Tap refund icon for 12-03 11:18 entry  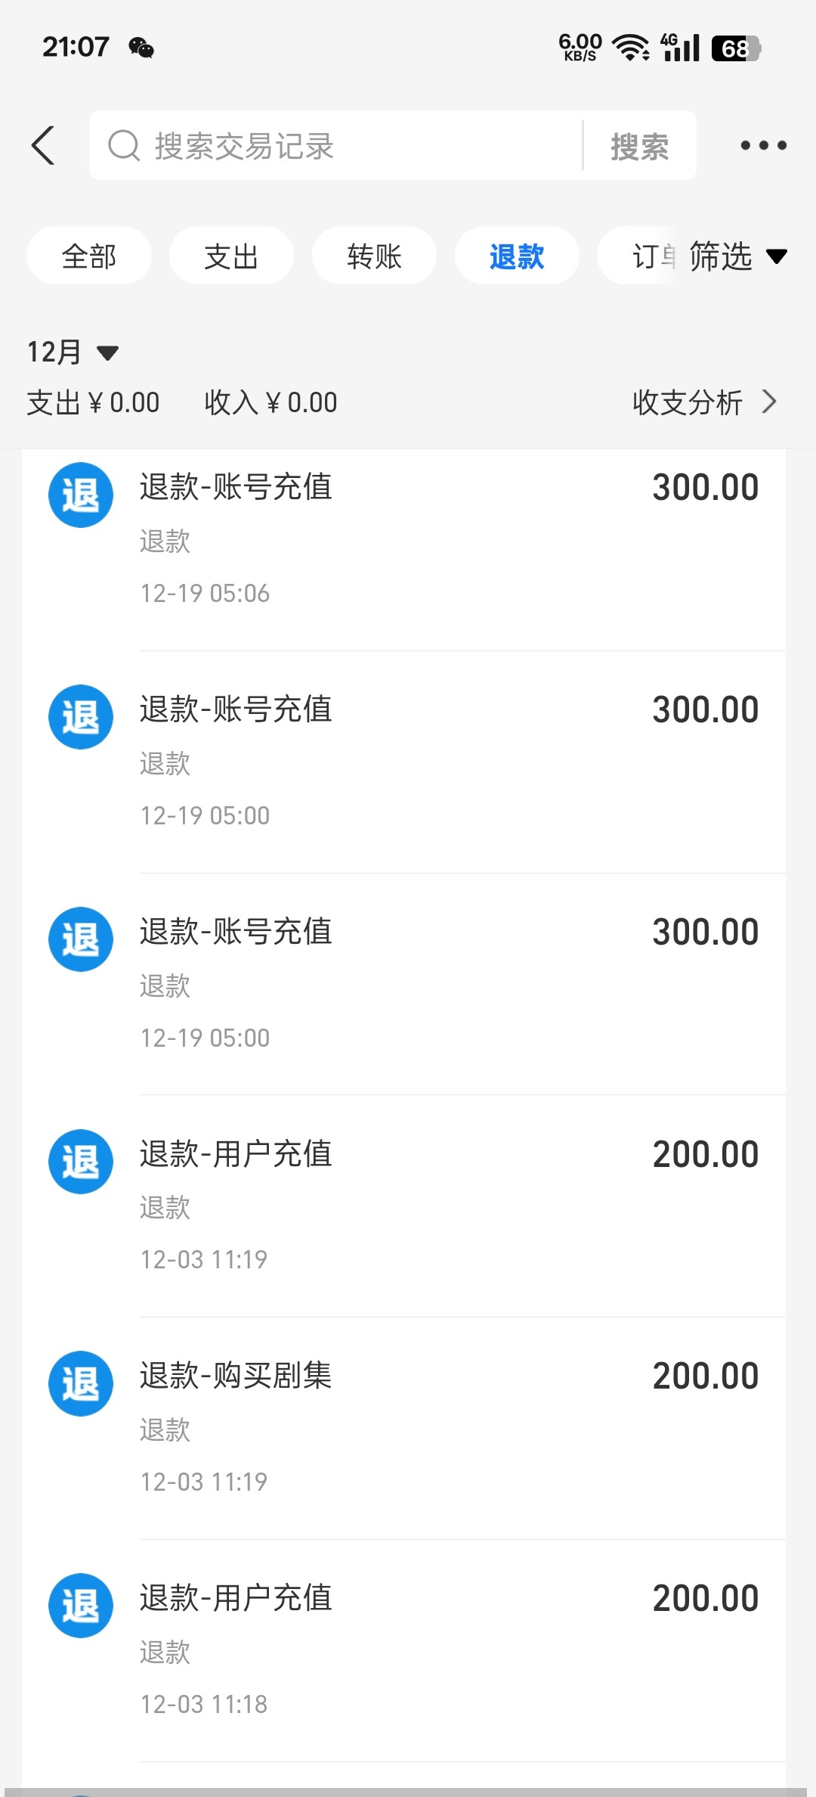(x=81, y=1605)
